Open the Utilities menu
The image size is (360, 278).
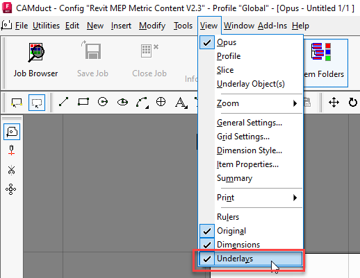tap(46, 26)
